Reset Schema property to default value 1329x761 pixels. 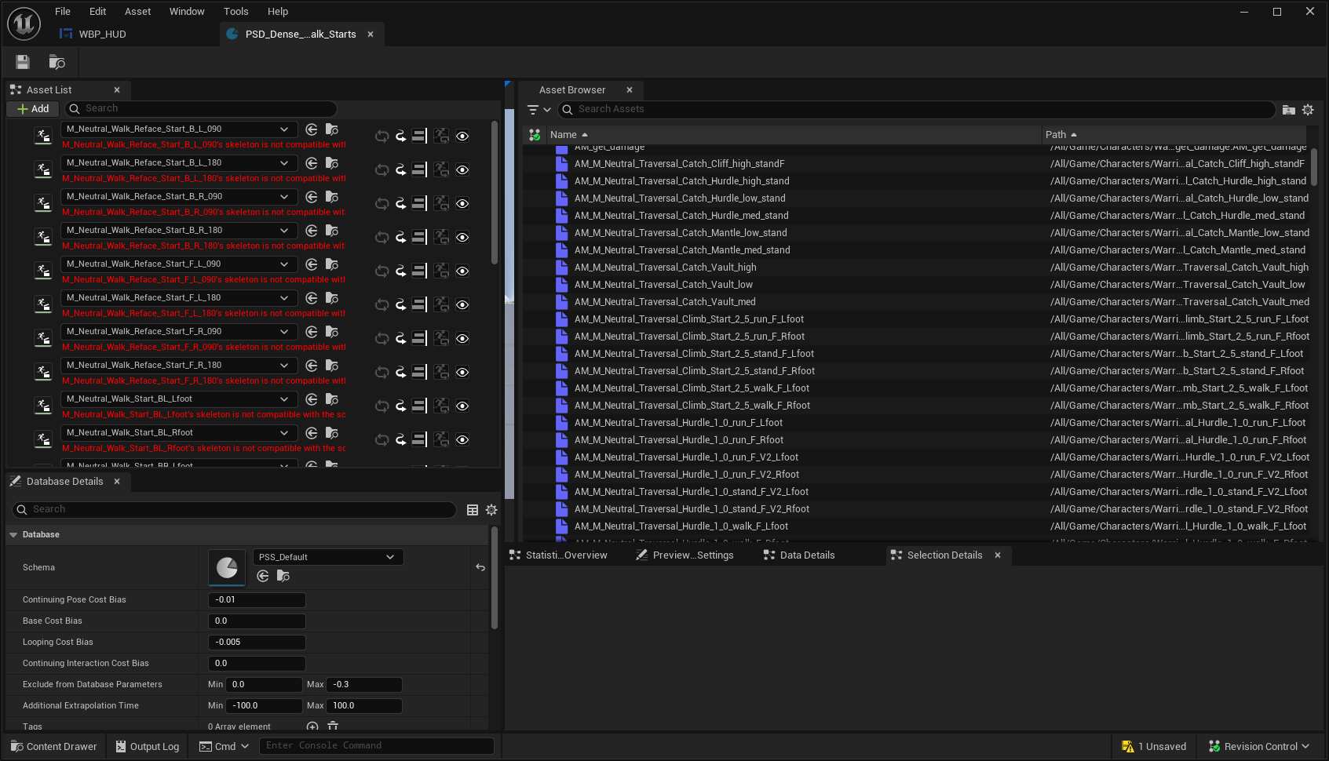click(480, 567)
